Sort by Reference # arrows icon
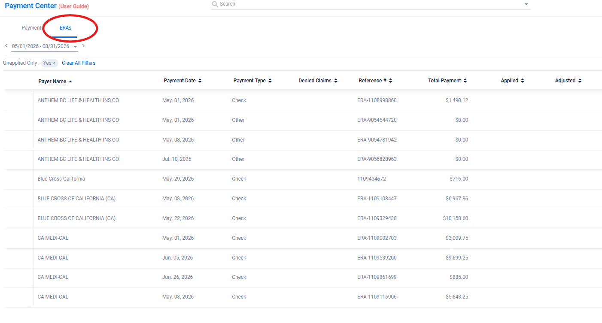Viewport: 602px width, 323px height. [390, 81]
